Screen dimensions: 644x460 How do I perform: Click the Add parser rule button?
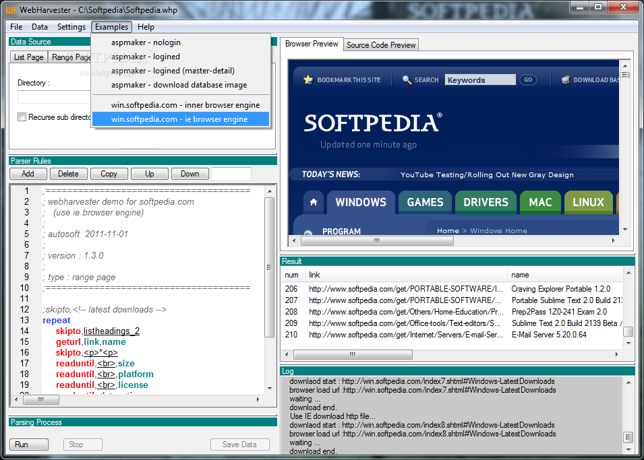pyautogui.click(x=28, y=174)
